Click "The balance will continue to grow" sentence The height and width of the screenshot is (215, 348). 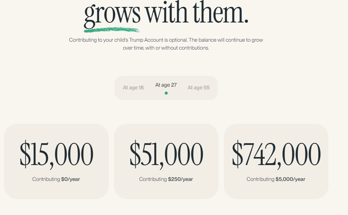[226, 40]
